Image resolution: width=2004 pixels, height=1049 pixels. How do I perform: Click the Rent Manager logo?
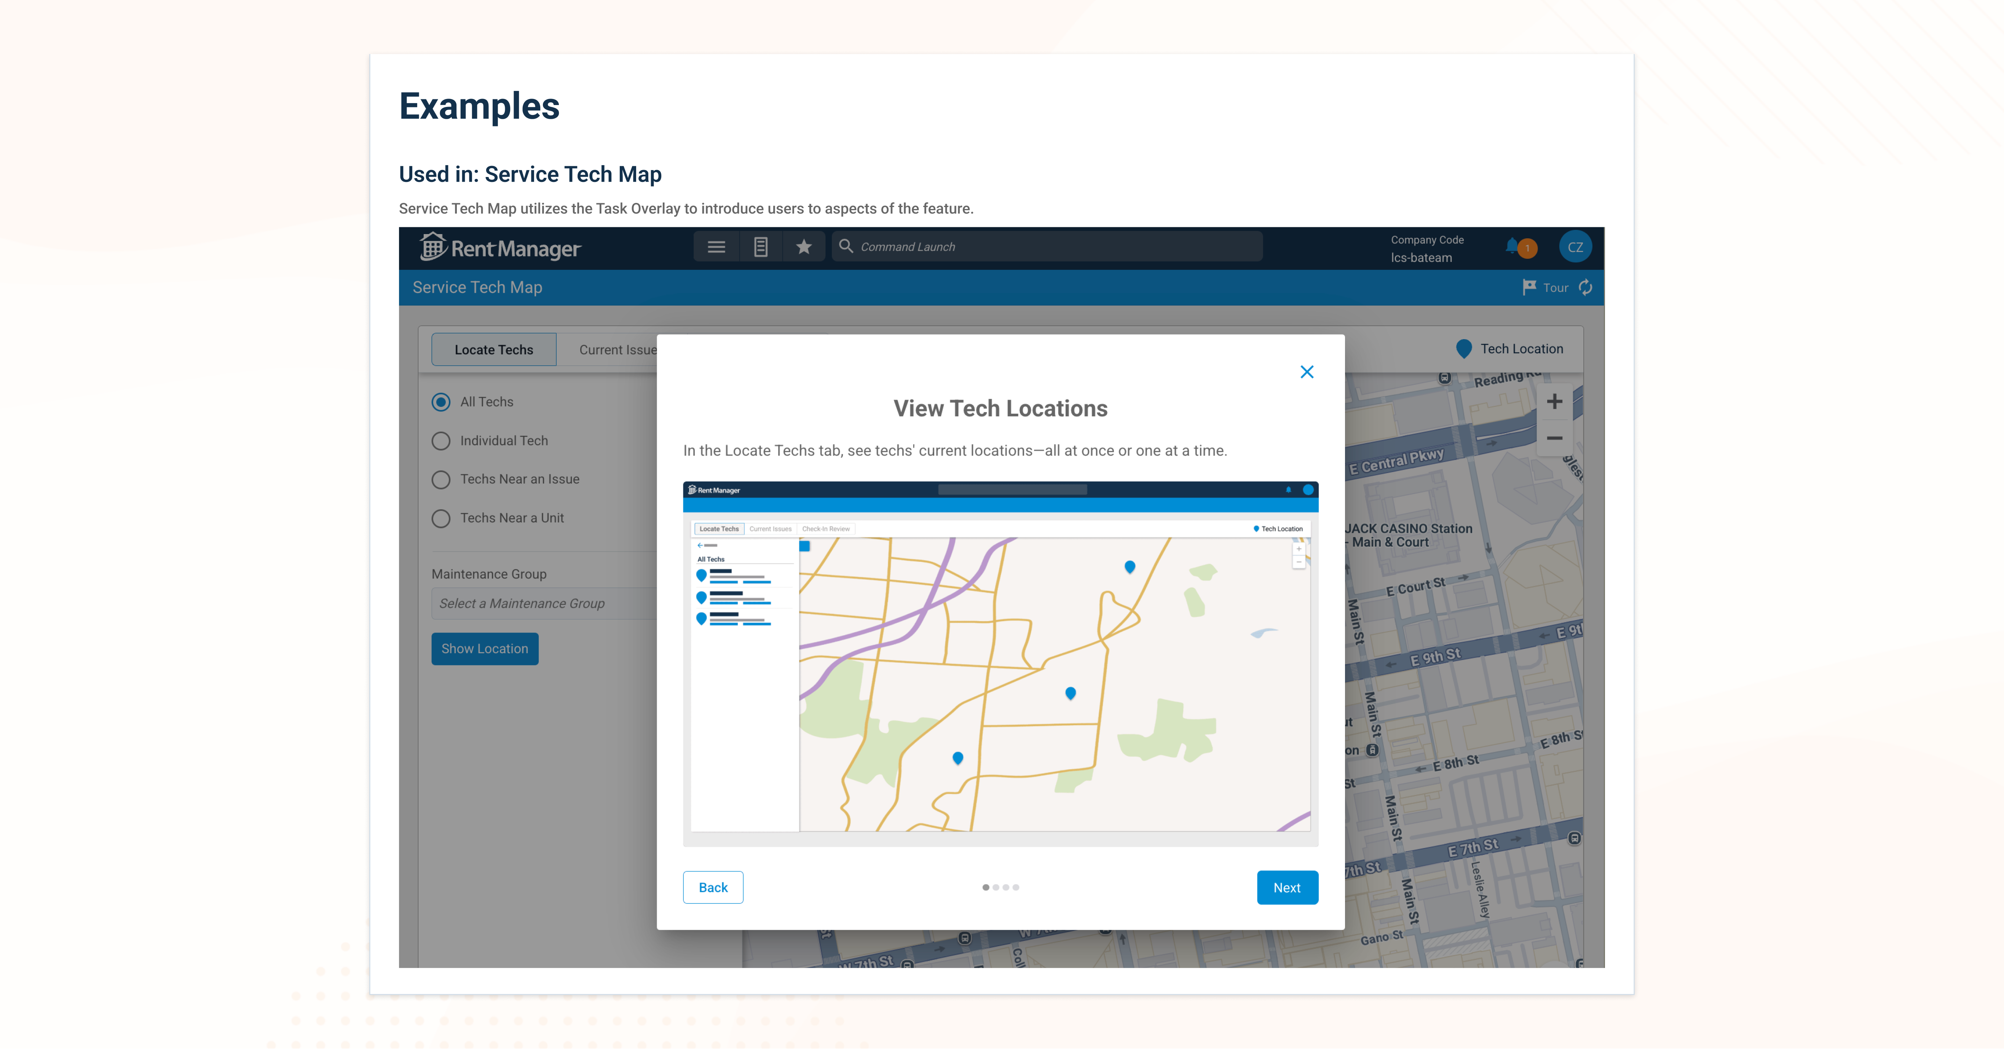tap(500, 247)
